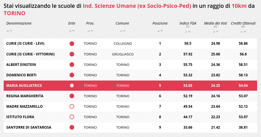
Task: Click the Ente circle for Santorre di Santarosa
Action: pyautogui.click(x=72, y=127)
